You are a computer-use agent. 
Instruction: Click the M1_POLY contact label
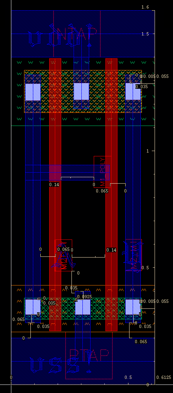(102, 172)
